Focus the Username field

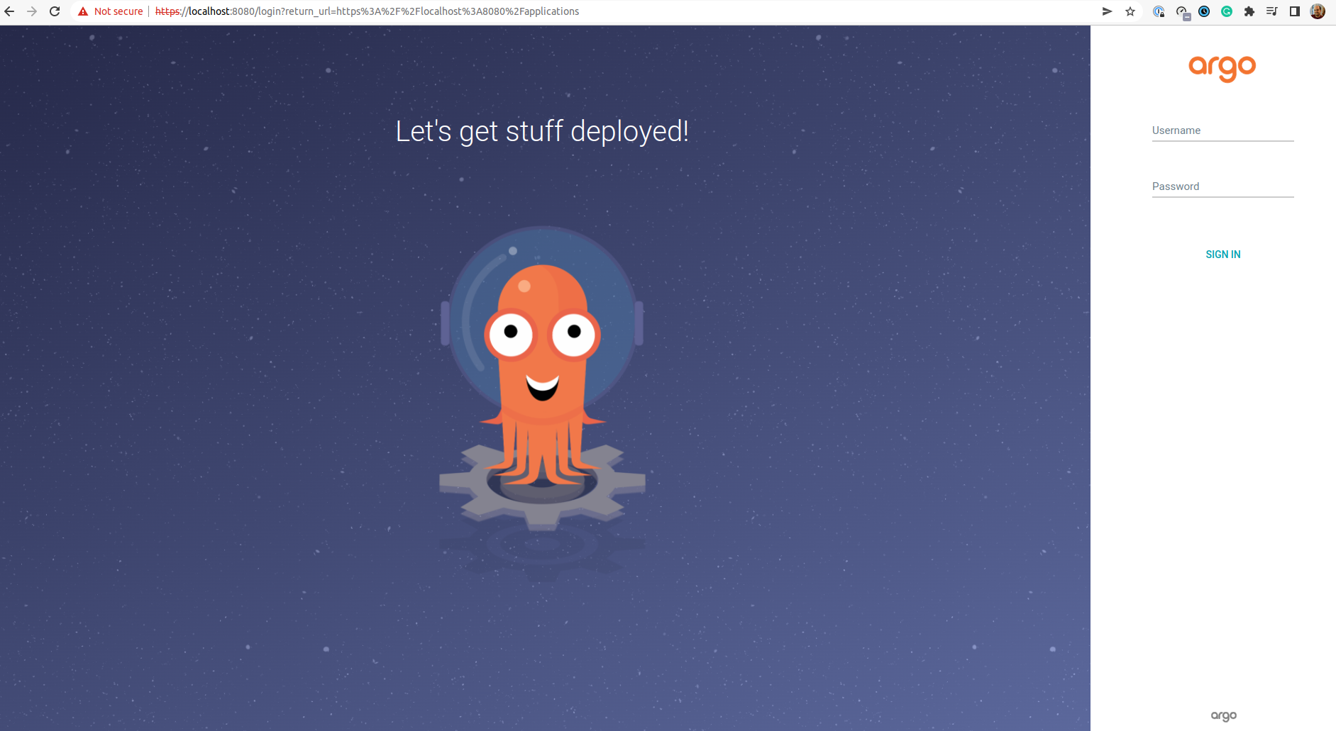coord(1223,131)
